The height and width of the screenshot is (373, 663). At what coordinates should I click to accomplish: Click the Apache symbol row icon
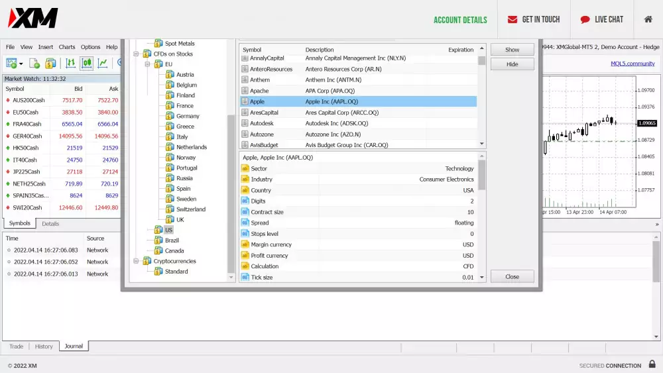tap(245, 91)
